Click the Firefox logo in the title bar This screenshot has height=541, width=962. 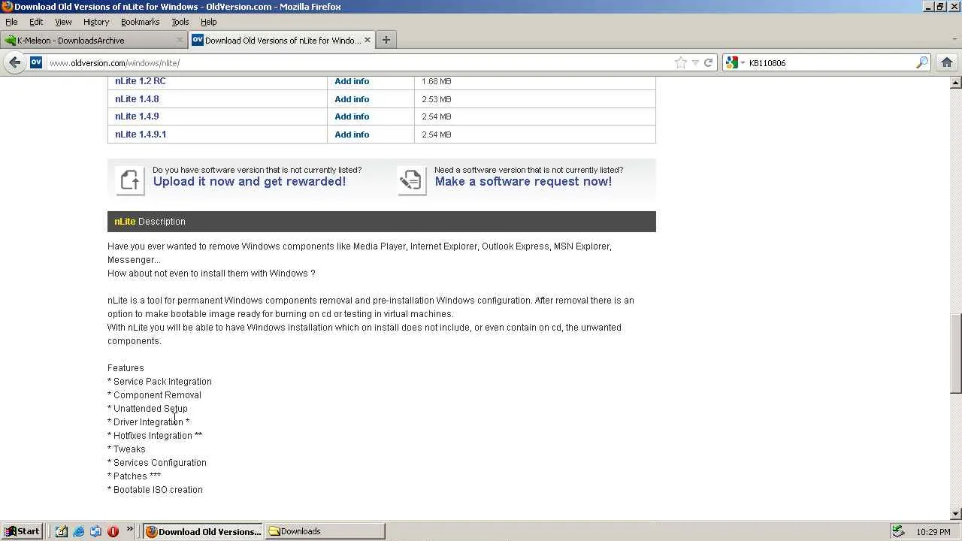click(x=7, y=7)
